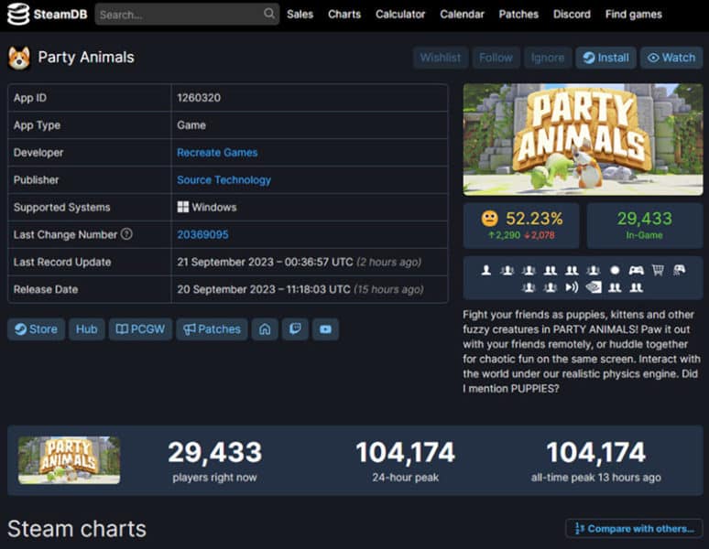Open the Hub button
This screenshot has height=549, width=709.
pos(87,329)
